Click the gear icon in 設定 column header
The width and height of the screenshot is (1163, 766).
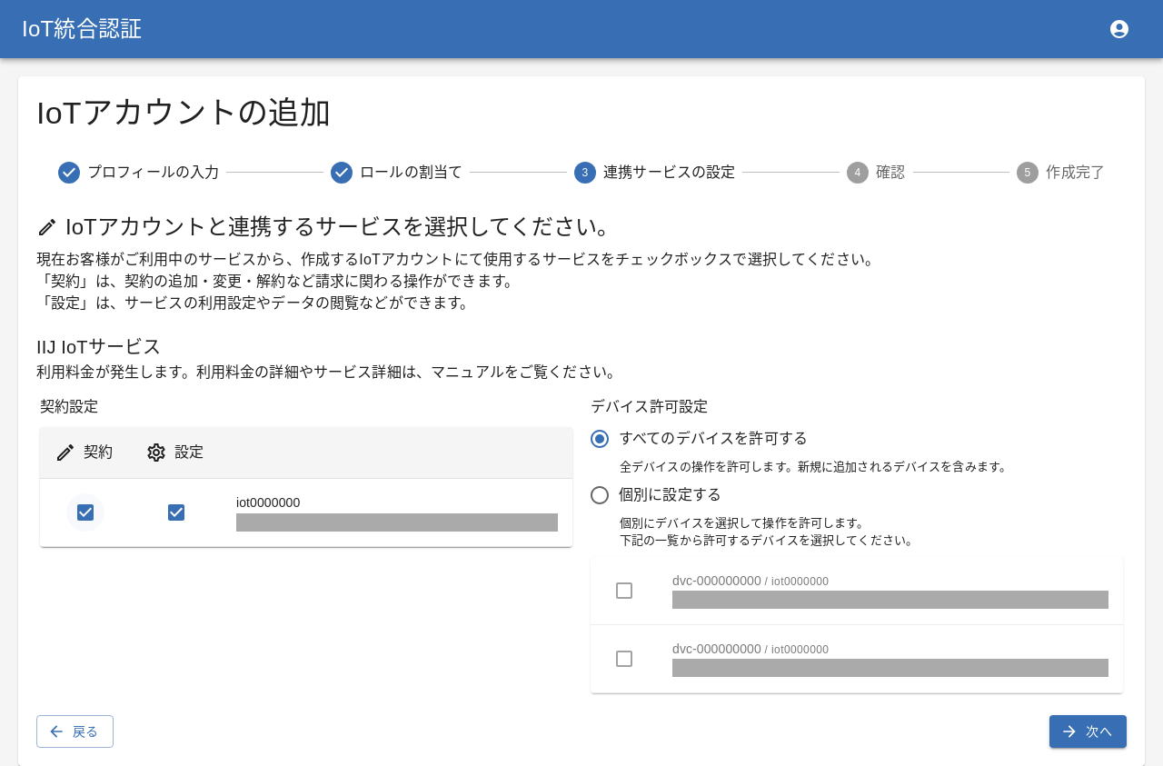(x=156, y=453)
